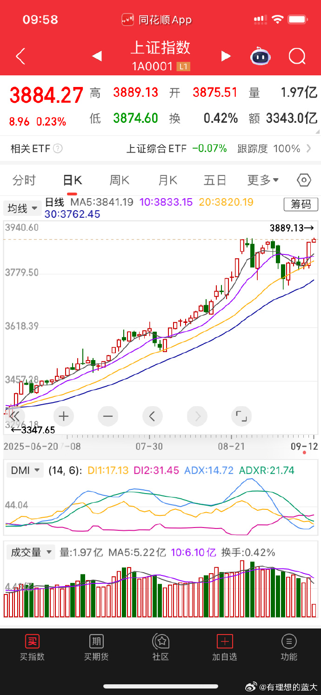Tap the ADXR:21.74 value
The image size is (321, 695).
[267, 470]
